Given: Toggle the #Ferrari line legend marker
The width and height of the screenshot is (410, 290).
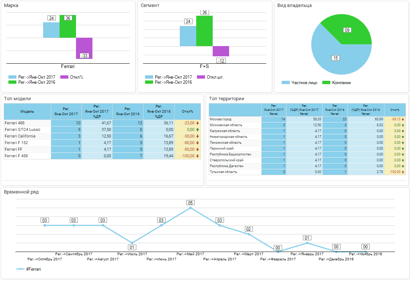Looking at the screenshot, I should 20,269.
